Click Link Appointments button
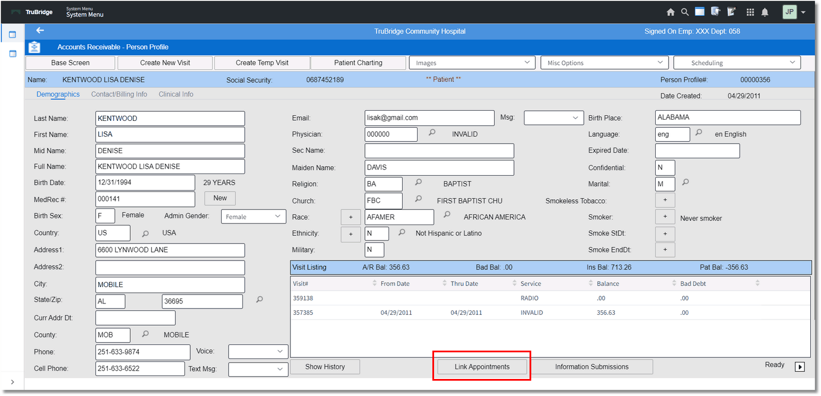The width and height of the screenshot is (821, 396). (x=482, y=366)
